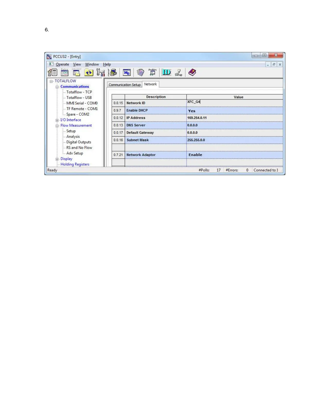
Task: Expand the Display tree branch
Action: click(x=57, y=159)
